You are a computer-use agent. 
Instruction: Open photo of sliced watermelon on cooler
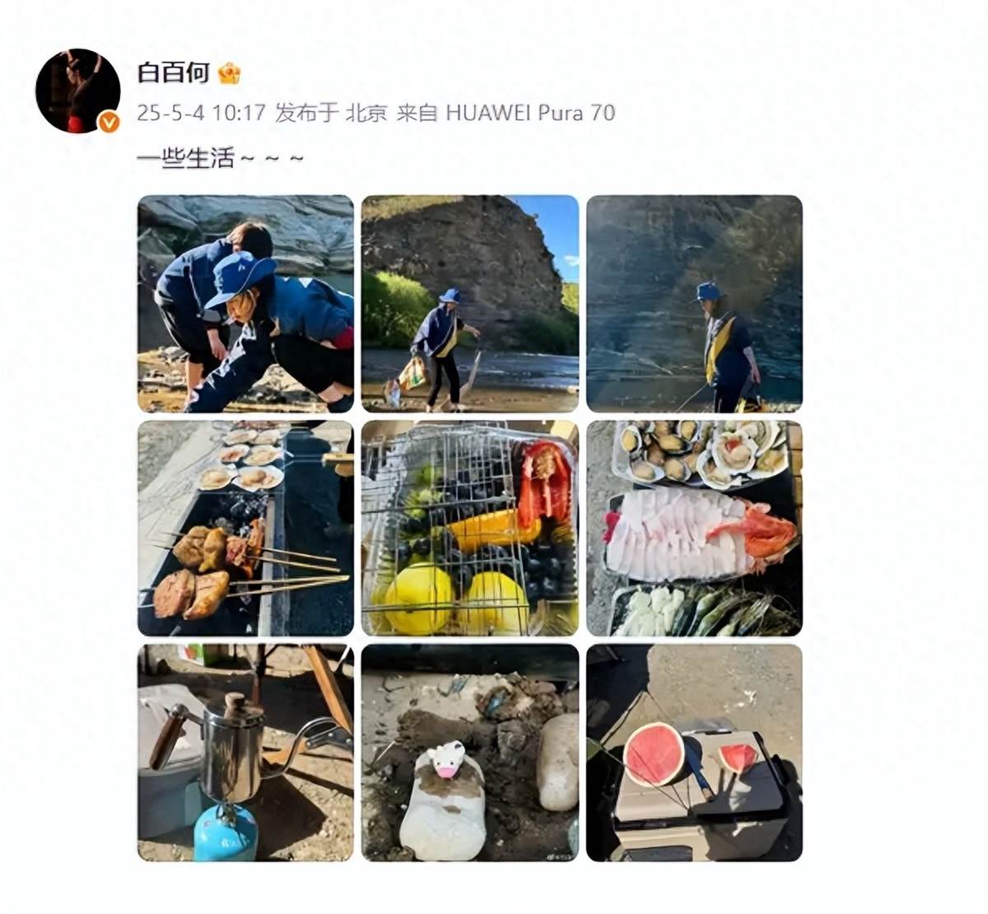[x=694, y=753]
